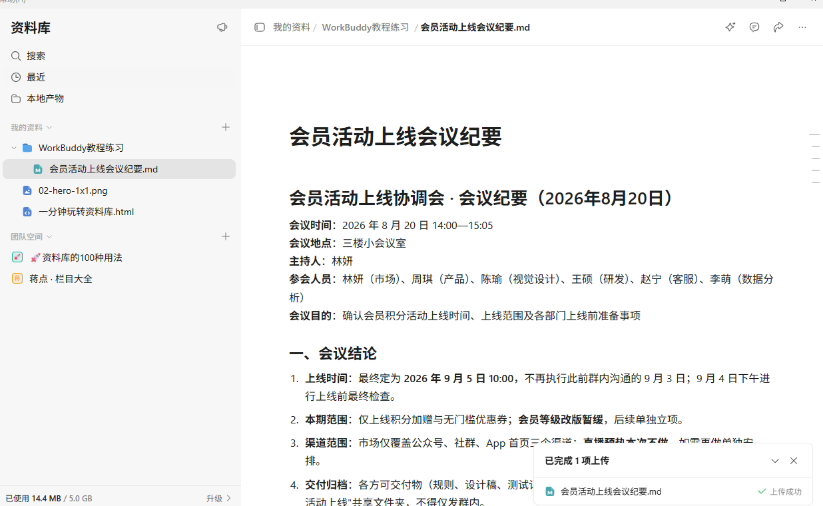Click the folder icon beside 本地产物

(16, 99)
